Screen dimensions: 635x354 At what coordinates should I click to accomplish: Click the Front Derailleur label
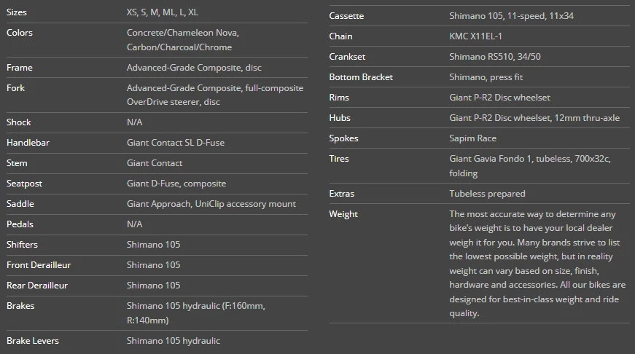[39, 265]
